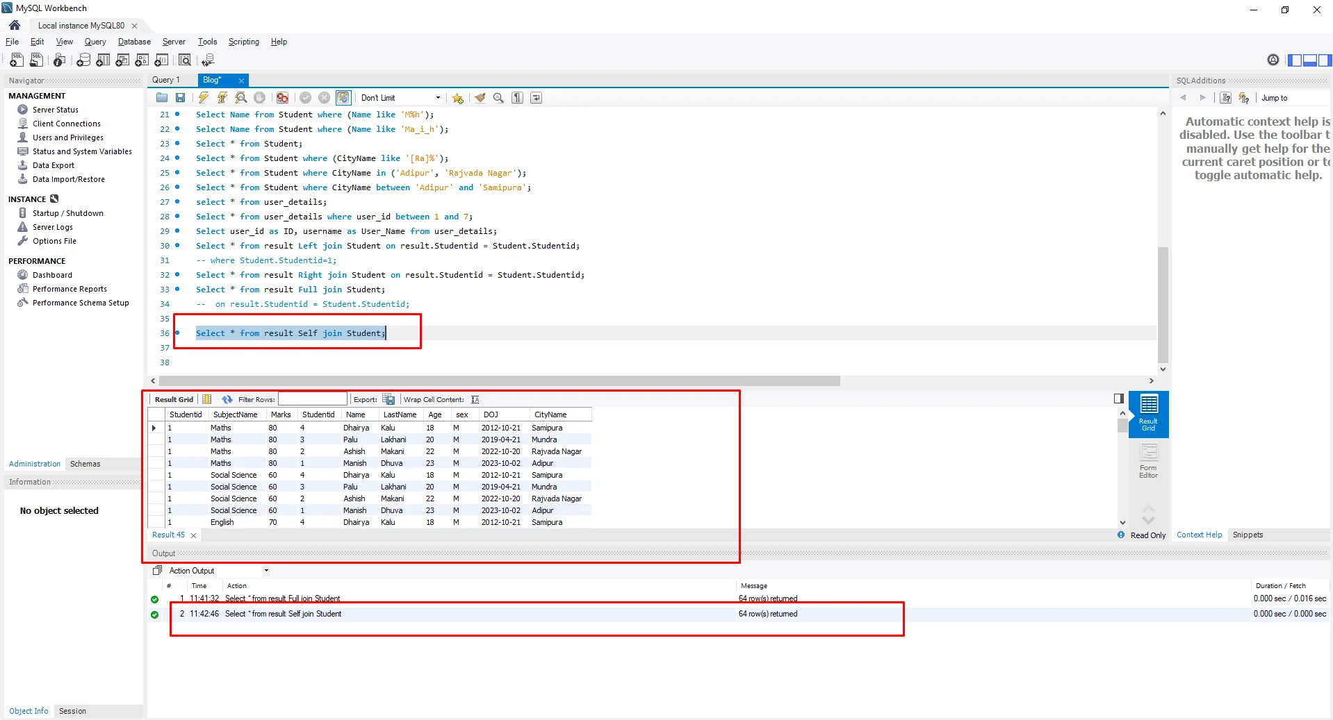Screen dimensions: 1333x720
Task: Save the script with the save icon
Action: click(180, 98)
